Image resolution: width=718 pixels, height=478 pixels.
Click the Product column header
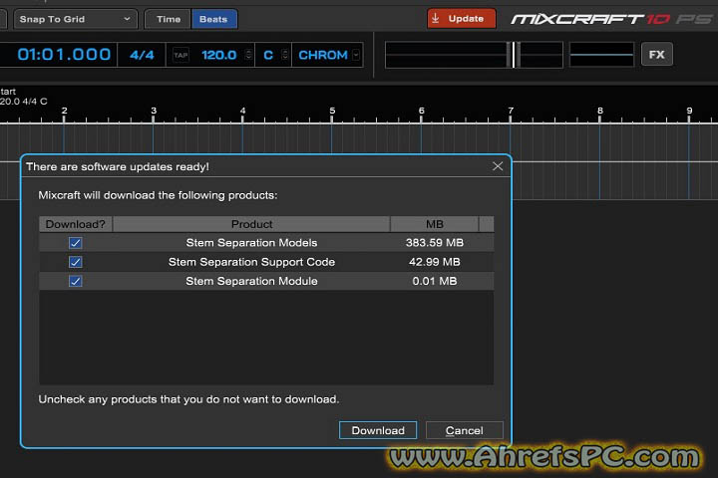pos(251,224)
